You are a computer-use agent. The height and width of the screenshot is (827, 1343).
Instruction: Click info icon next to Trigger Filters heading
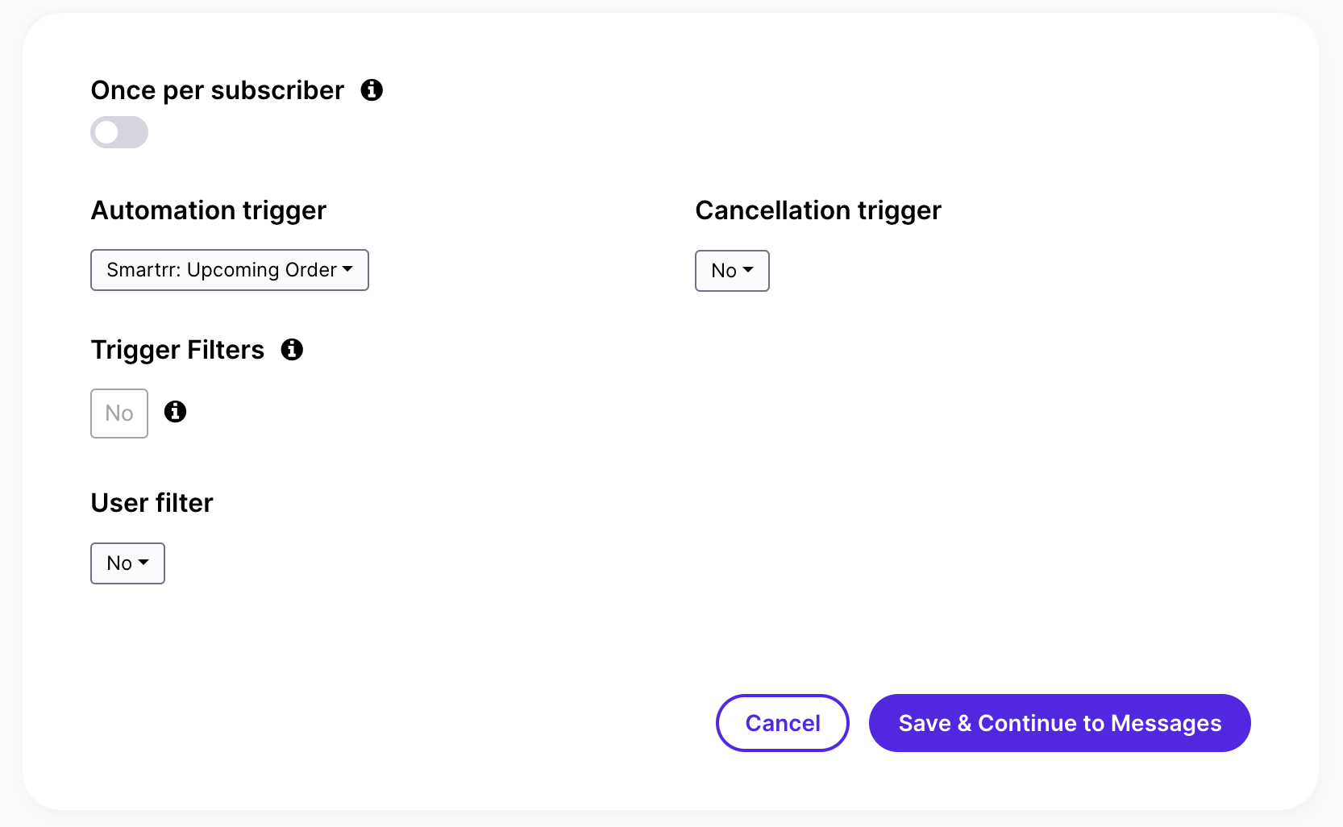click(292, 350)
